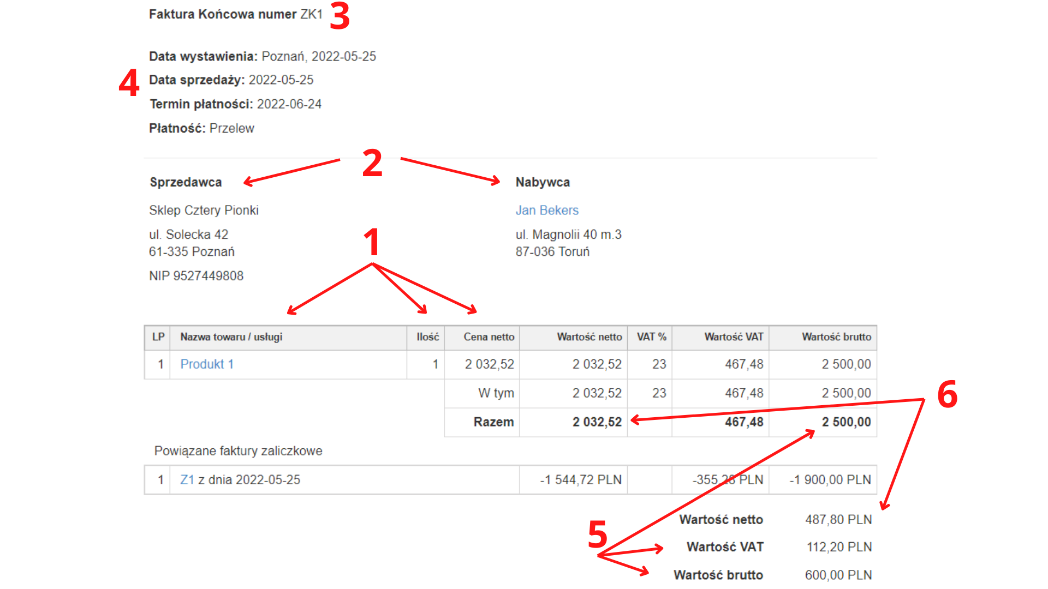Click the seller city '61-335 Poznań'
1048x589 pixels.
(x=192, y=252)
